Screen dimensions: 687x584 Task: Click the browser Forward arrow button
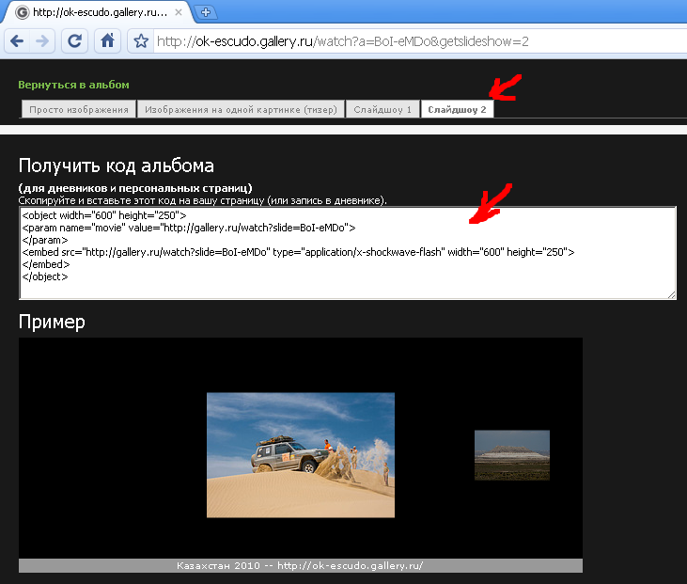(42, 41)
